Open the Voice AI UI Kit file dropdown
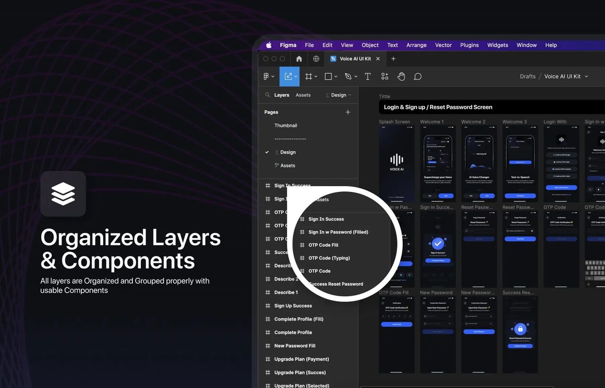Screen dimensions: 605x388 [587, 77]
